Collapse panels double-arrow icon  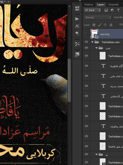pyautogui.click(x=80, y=1)
